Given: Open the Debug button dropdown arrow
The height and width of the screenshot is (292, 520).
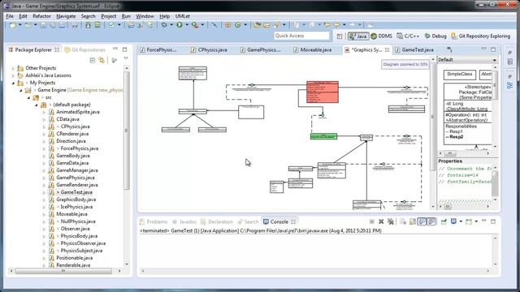Looking at the screenshot, I should point(171,25).
